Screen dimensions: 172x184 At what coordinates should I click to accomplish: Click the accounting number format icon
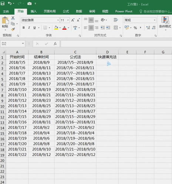click(127, 28)
